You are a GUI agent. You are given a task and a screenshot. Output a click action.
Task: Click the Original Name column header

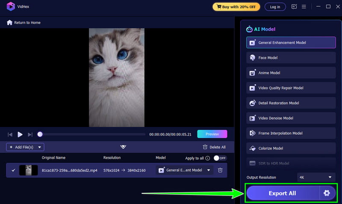(x=54, y=157)
